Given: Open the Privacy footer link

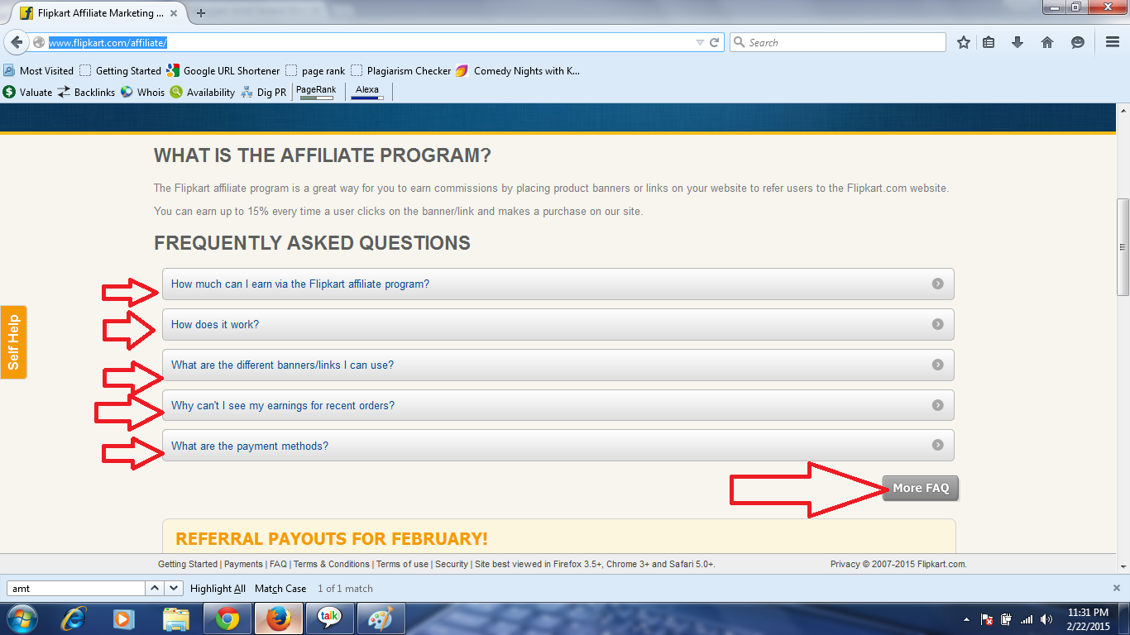Looking at the screenshot, I should [845, 564].
